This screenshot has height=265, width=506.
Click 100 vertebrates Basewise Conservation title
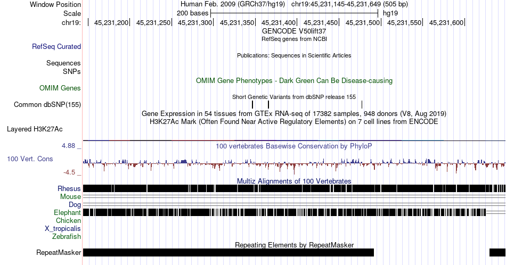pyautogui.click(x=294, y=146)
